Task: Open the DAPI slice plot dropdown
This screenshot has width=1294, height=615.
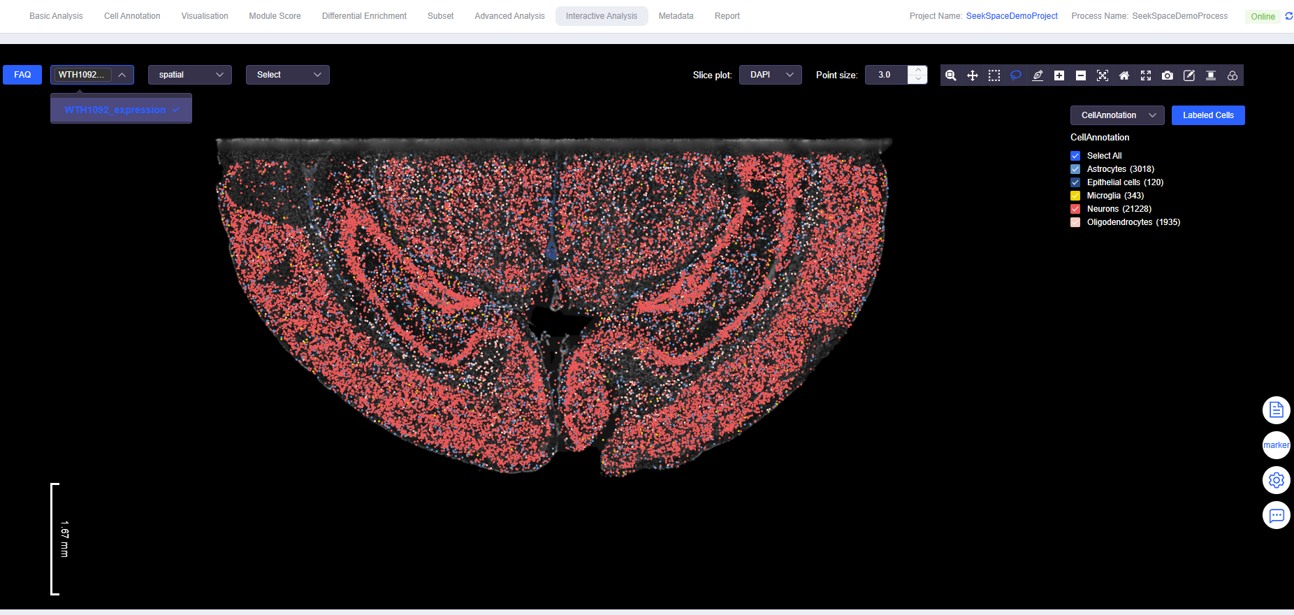Action: tap(771, 75)
